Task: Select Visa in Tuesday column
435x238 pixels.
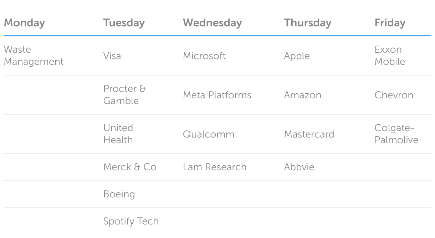Action: pyautogui.click(x=112, y=56)
